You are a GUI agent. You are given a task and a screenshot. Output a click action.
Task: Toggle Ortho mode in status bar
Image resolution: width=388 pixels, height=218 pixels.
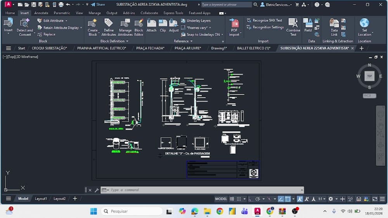[251, 199]
